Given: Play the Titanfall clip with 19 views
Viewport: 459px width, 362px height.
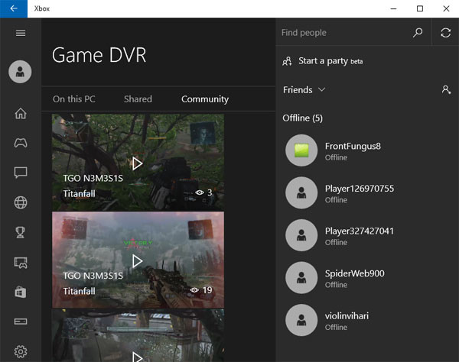Looking at the screenshot, I should 137,261.
